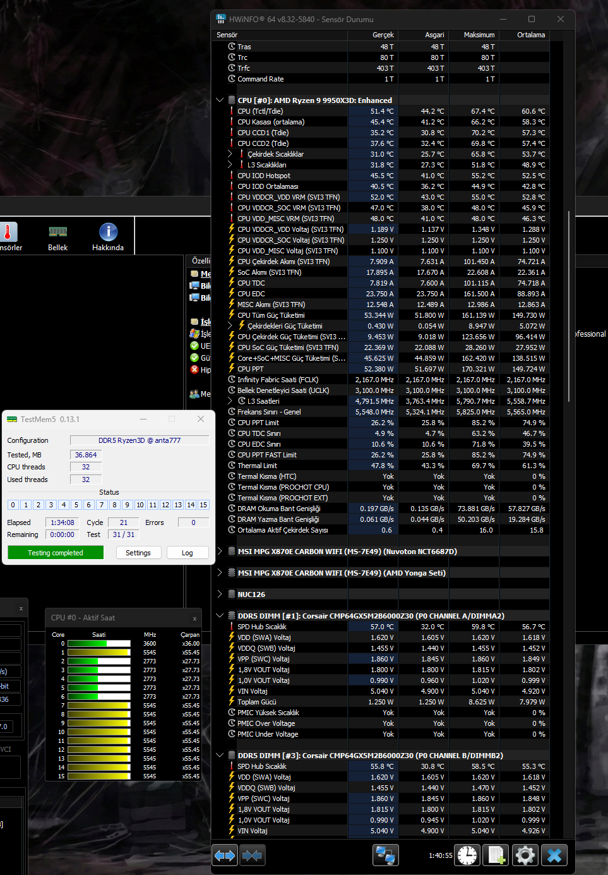Image resolution: width=608 pixels, height=875 pixels.
Task: Click status thread box 15 in TestMem5
Action: [203, 505]
